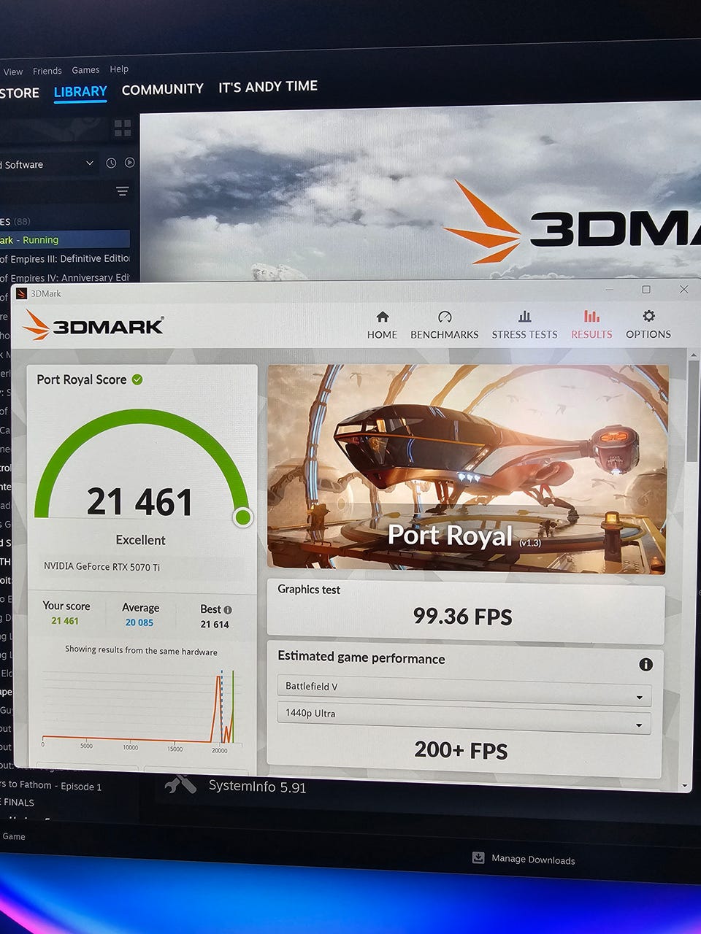The image size is (701, 934).
Task: Expand the Software filter dropdown in Steam
Action: tap(47, 164)
